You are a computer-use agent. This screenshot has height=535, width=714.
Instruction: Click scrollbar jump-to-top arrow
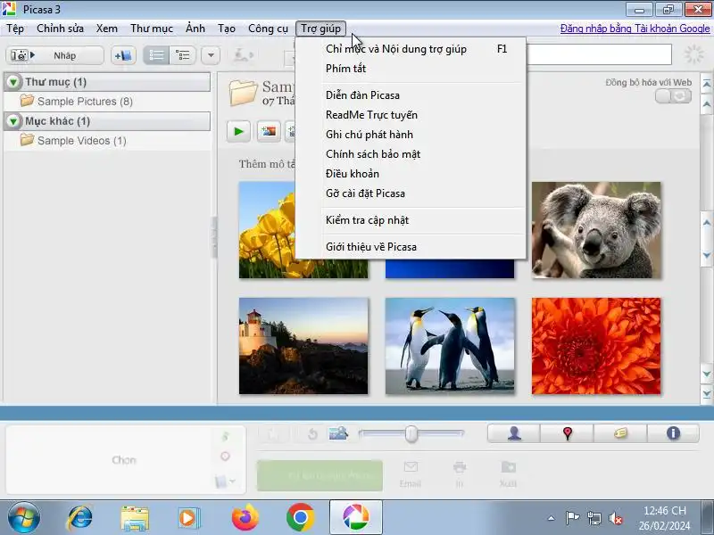[x=706, y=84]
